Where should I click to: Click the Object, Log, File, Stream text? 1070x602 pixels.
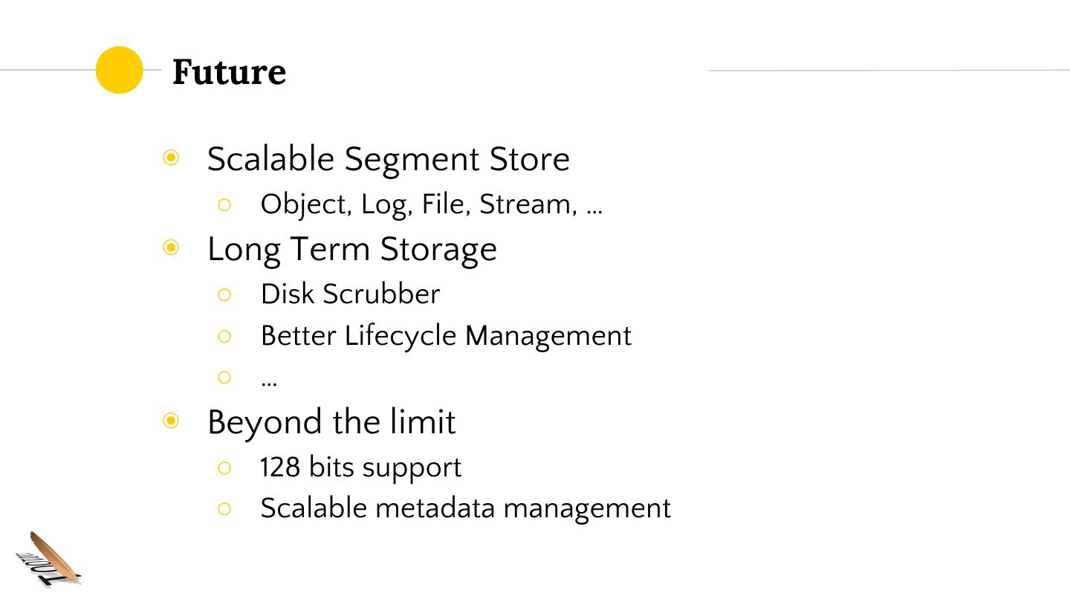(x=431, y=204)
